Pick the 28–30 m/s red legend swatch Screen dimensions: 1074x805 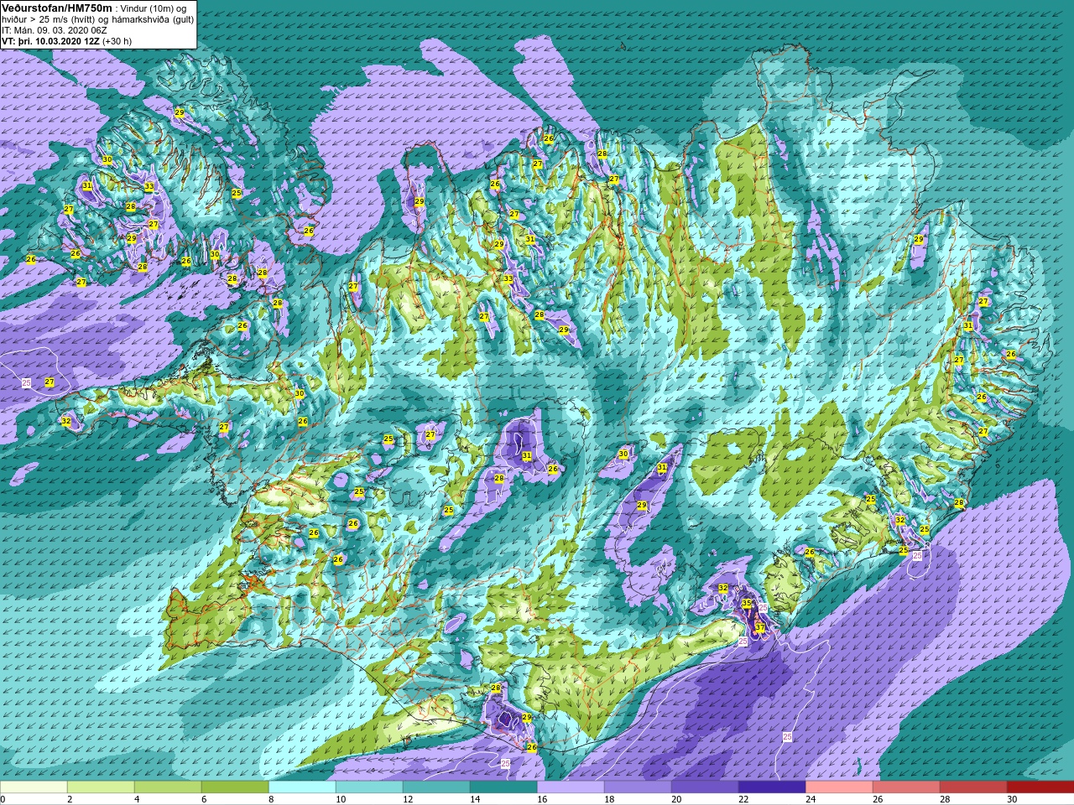(x=973, y=787)
